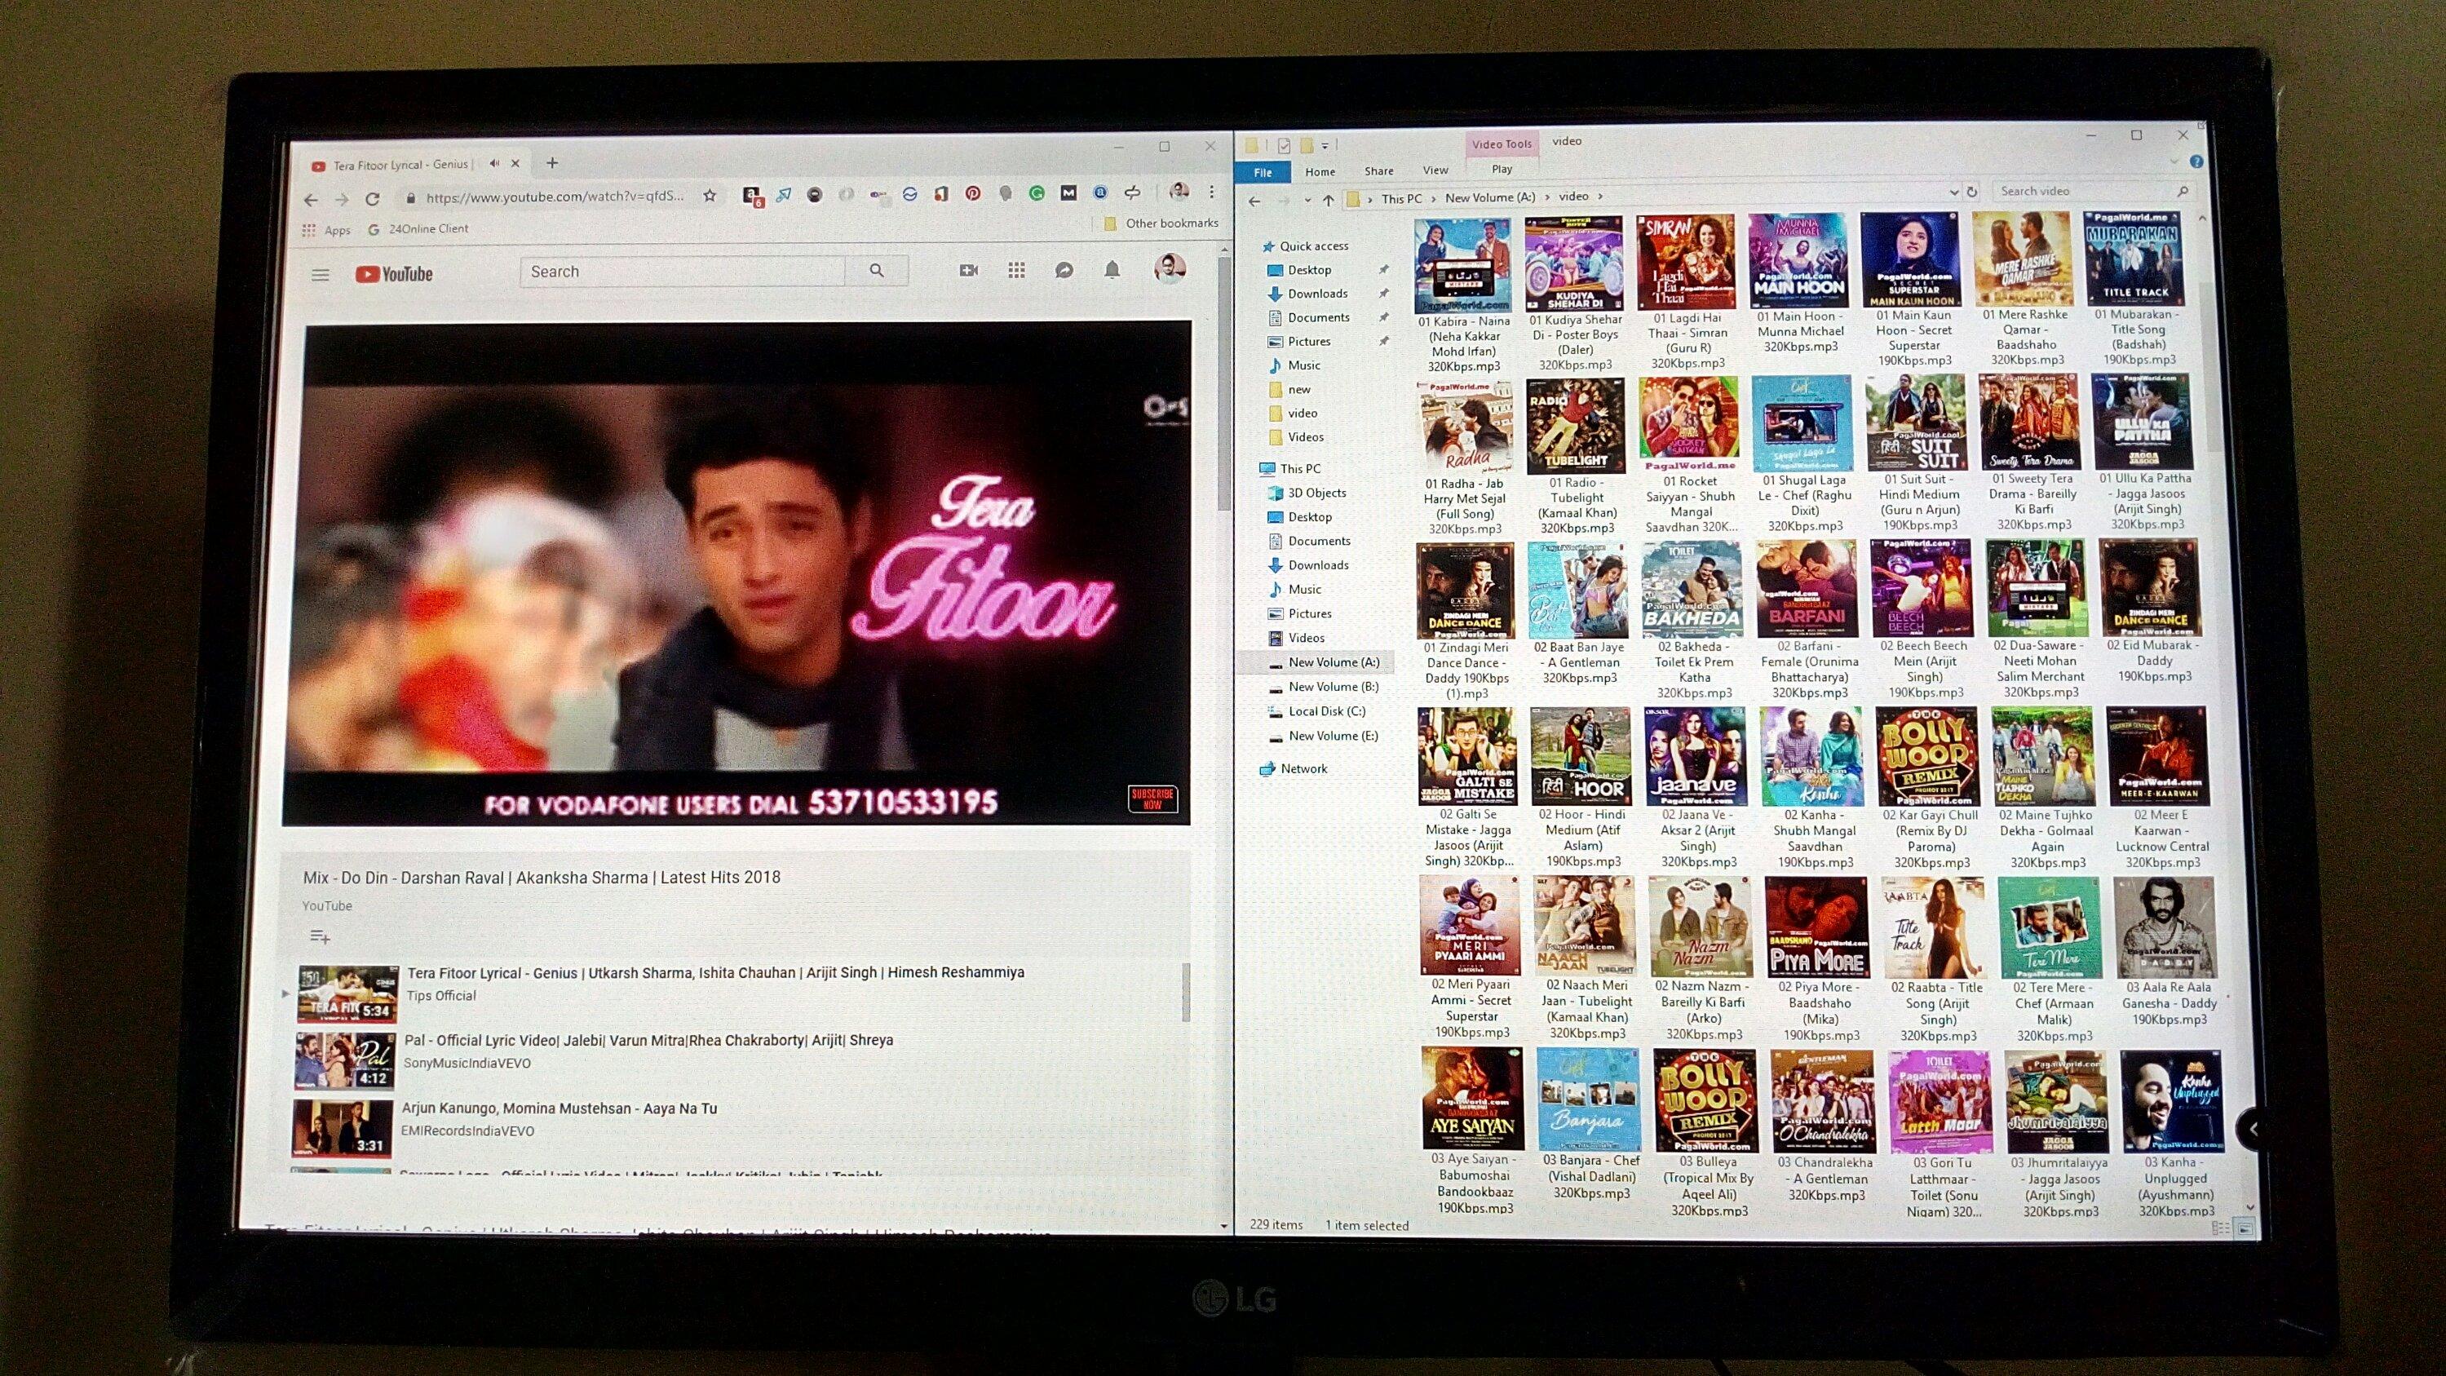Bookmark page with Chrome star icon
This screenshot has width=2446, height=1376.
[710, 196]
